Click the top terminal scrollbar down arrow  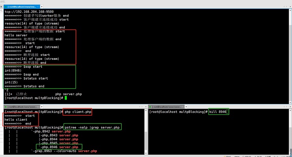pos(290,103)
